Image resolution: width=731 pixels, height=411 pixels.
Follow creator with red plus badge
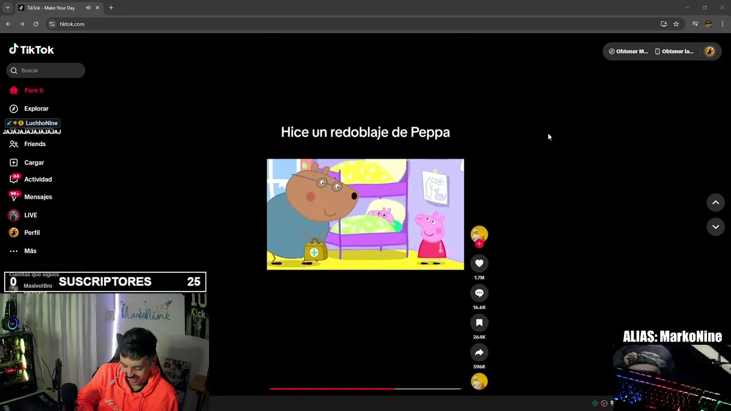(479, 244)
